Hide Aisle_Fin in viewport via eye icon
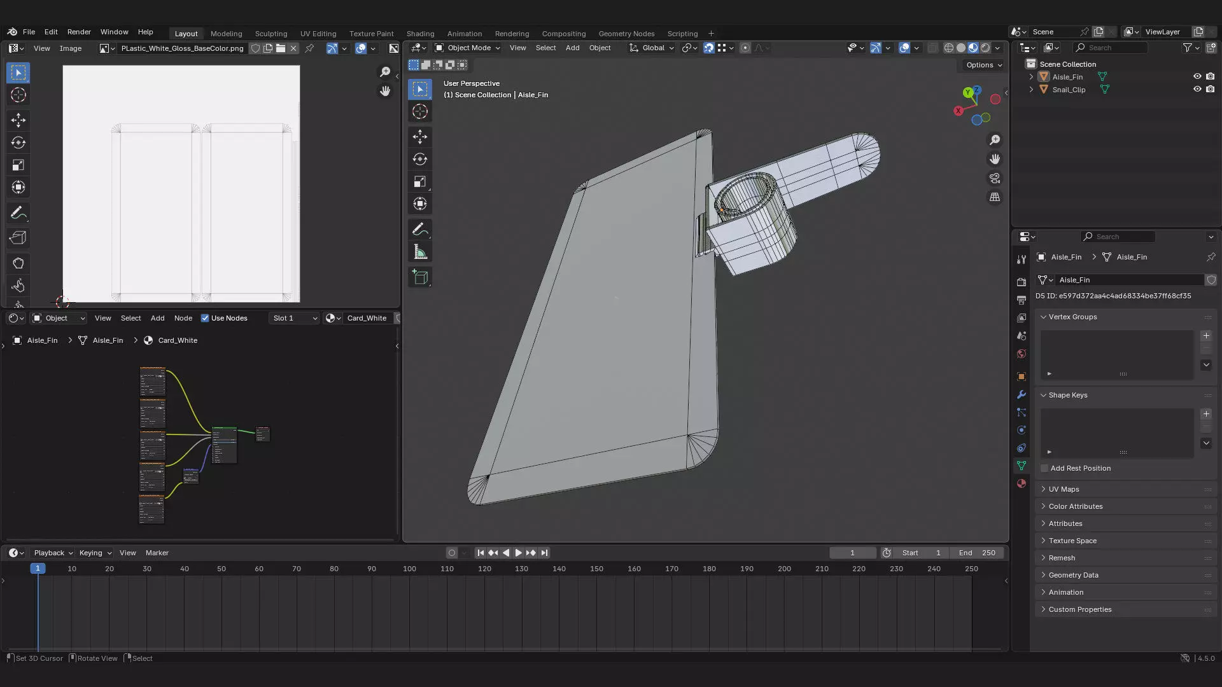Image resolution: width=1222 pixels, height=687 pixels. coord(1197,76)
